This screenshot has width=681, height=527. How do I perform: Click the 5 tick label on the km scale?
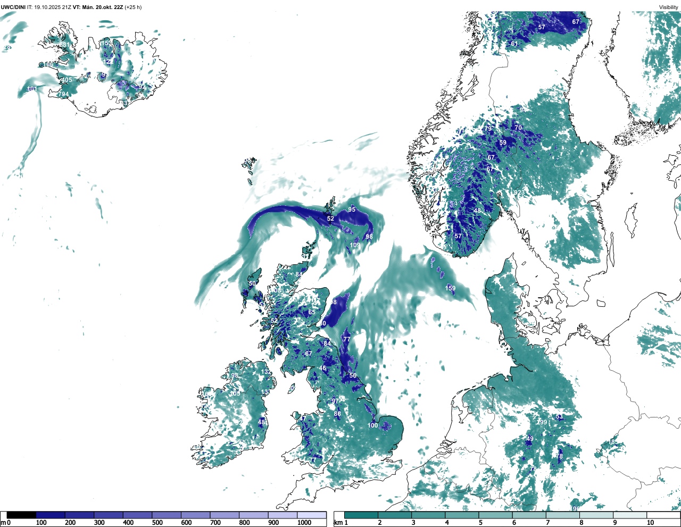click(x=480, y=523)
